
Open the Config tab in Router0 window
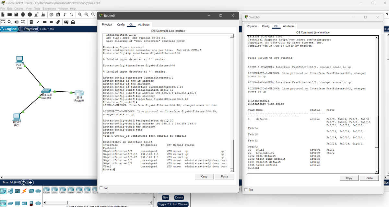tap(121, 25)
